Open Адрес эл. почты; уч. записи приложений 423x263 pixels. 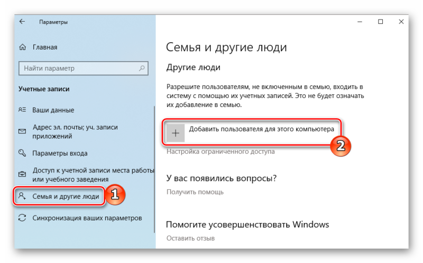point(75,132)
